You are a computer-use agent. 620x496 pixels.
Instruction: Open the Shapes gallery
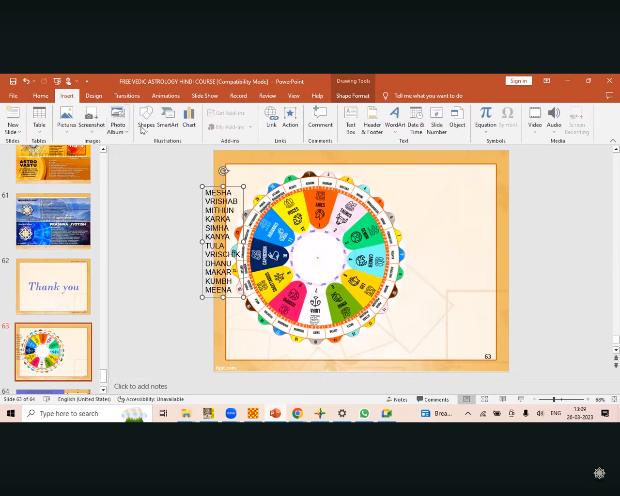[146, 118]
